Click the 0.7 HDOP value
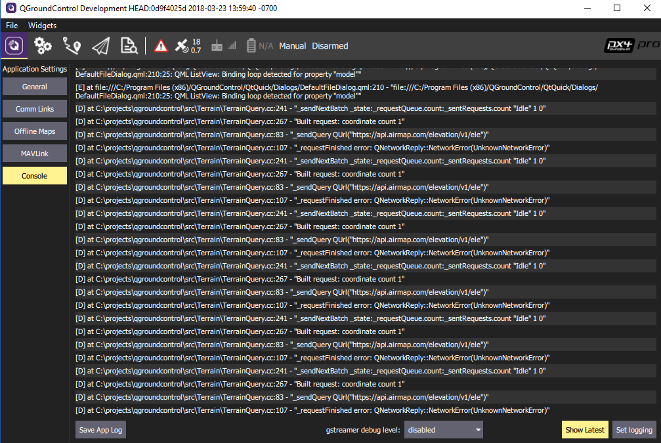The height and width of the screenshot is (443, 661). point(196,50)
